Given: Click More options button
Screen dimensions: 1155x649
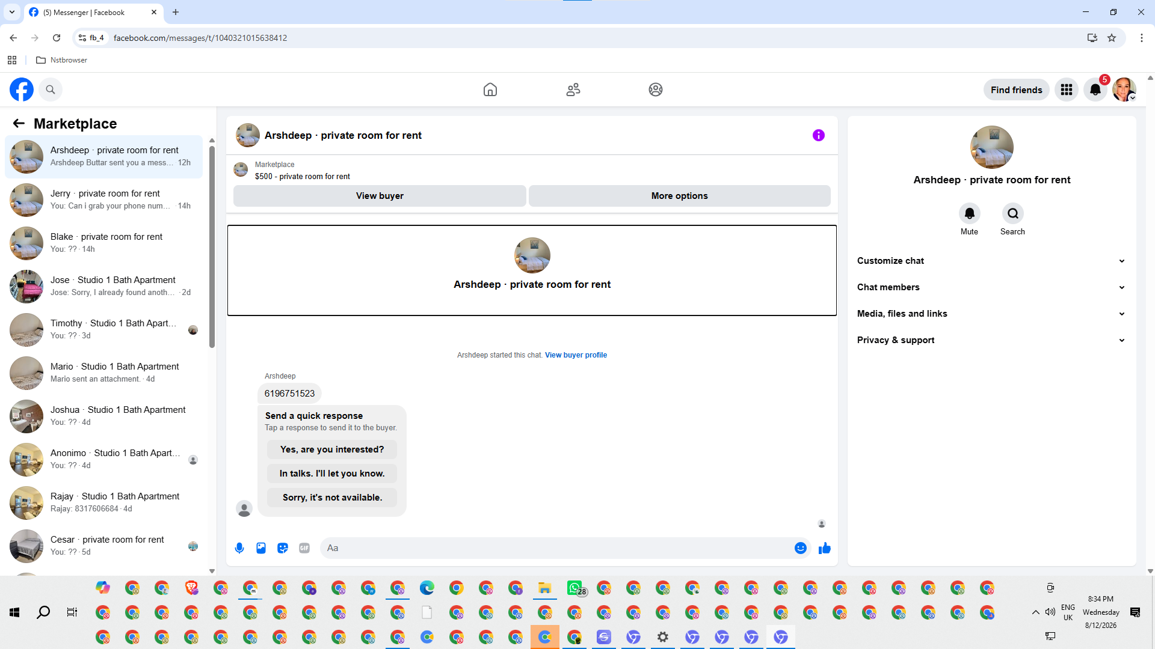Looking at the screenshot, I should [x=680, y=196].
